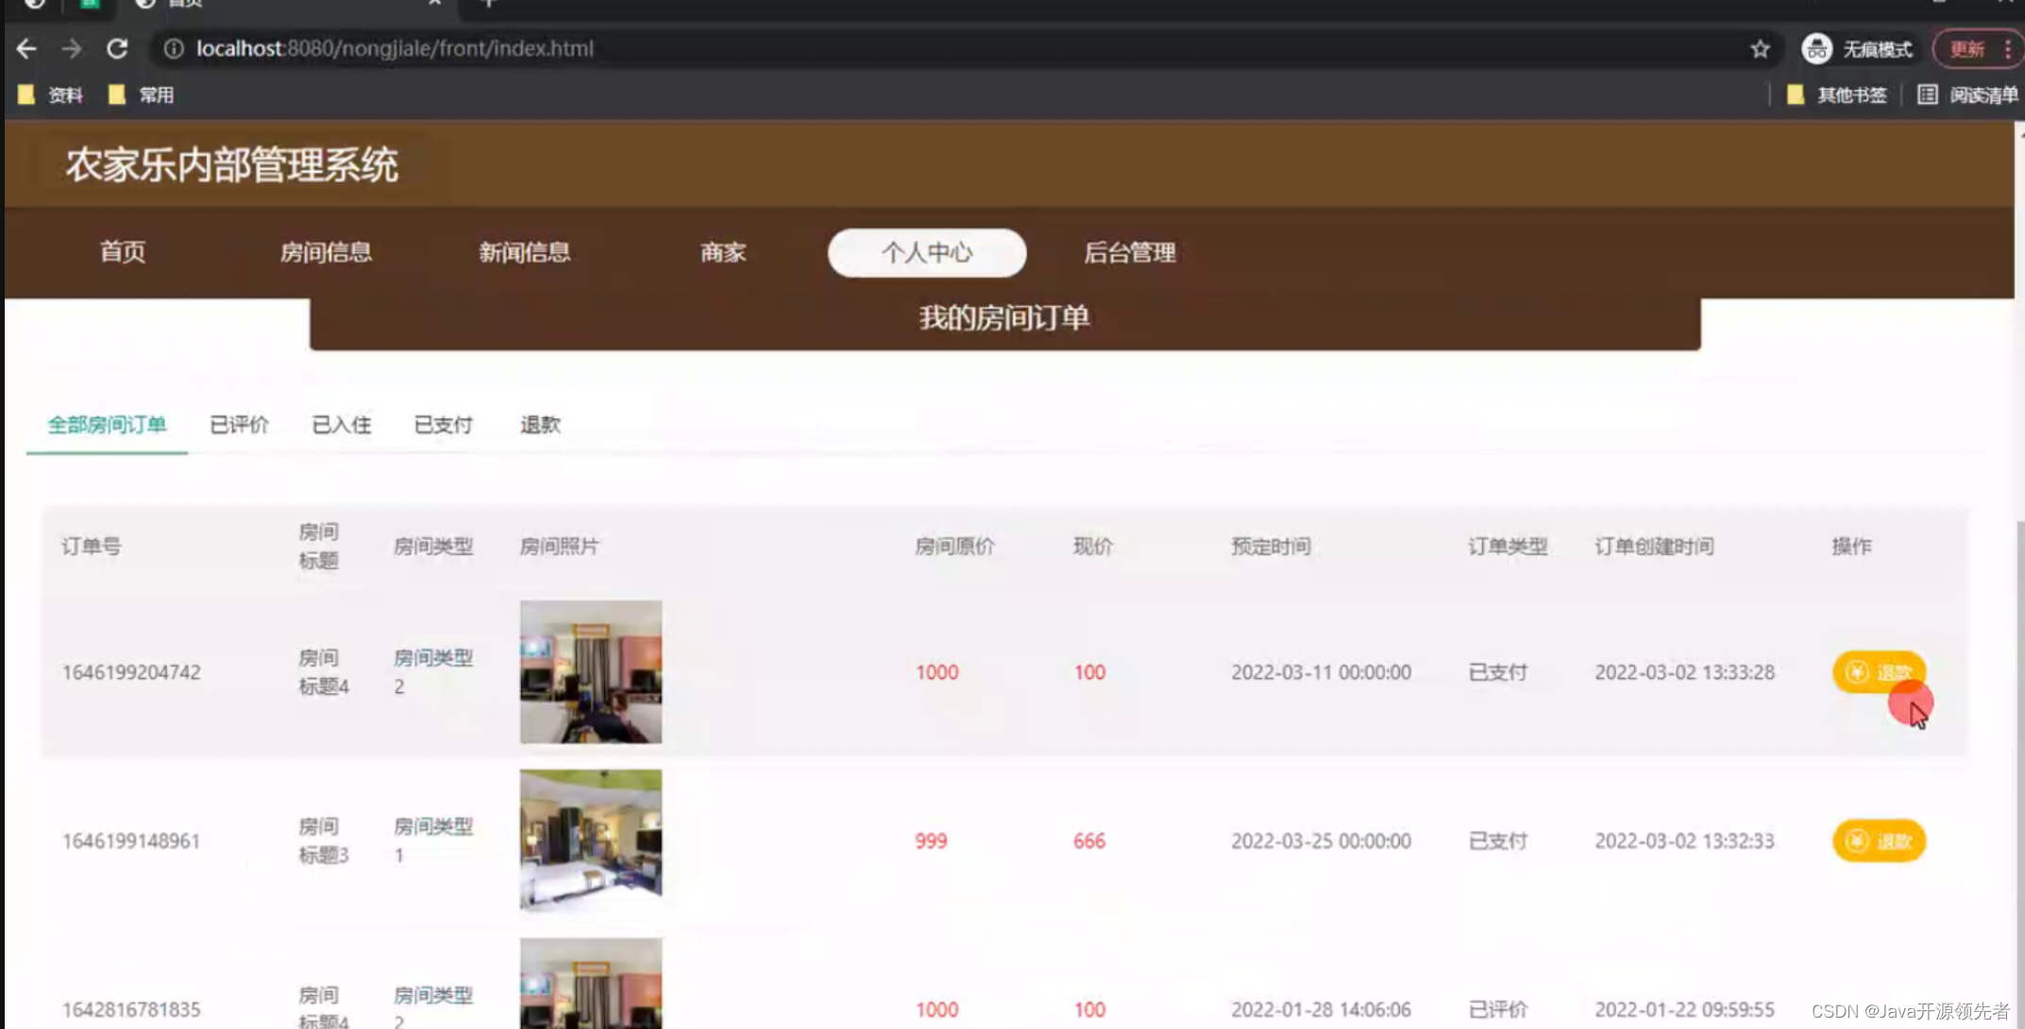Reload the page with the refresh icon
The width and height of the screenshot is (2025, 1029).
(x=117, y=48)
